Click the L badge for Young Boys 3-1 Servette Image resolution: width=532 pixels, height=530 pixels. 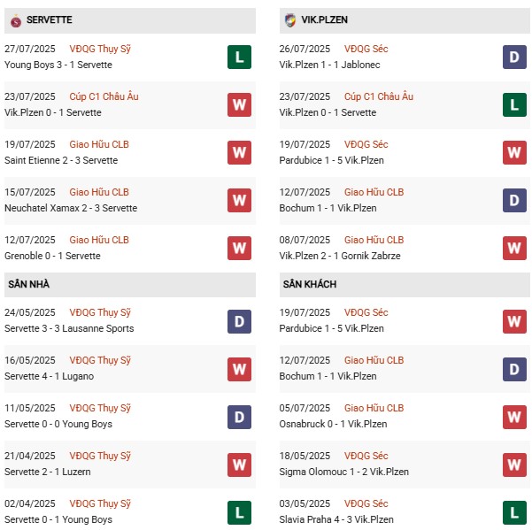tap(239, 58)
